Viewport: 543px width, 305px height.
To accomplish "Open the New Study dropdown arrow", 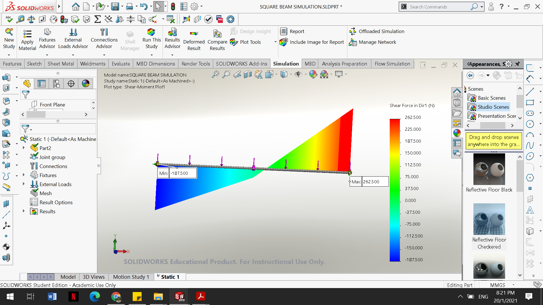I will click(x=9, y=55).
